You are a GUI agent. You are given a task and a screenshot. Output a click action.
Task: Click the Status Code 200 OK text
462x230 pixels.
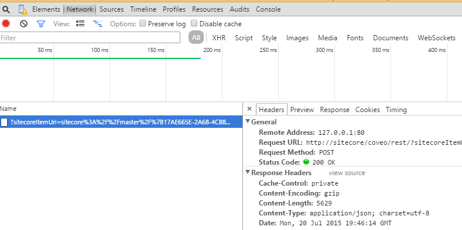point(323,162)
